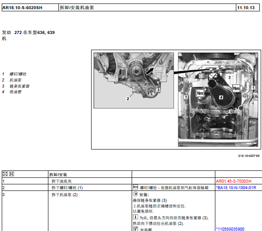Viewport: 262px width, 231px height.
Task: Select image code S18.10-4507-05
Action: click(249, 156)
